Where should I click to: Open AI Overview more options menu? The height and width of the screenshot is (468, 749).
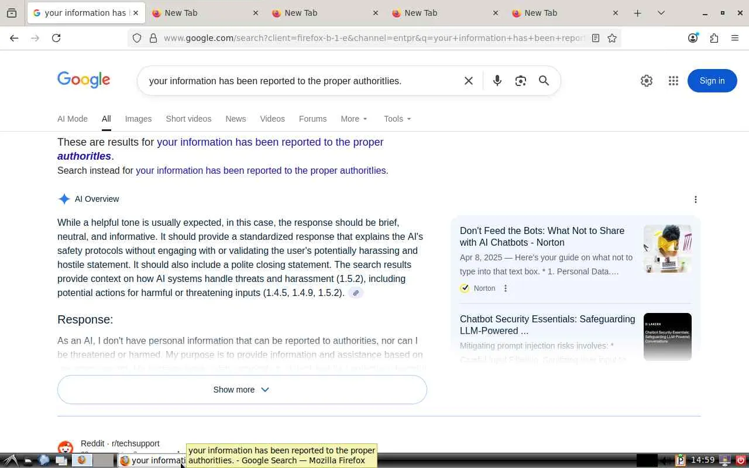696,199
